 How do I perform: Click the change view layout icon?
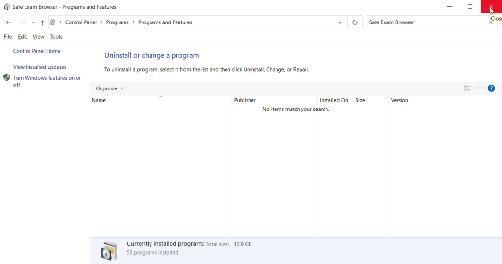tap(467, 88)
